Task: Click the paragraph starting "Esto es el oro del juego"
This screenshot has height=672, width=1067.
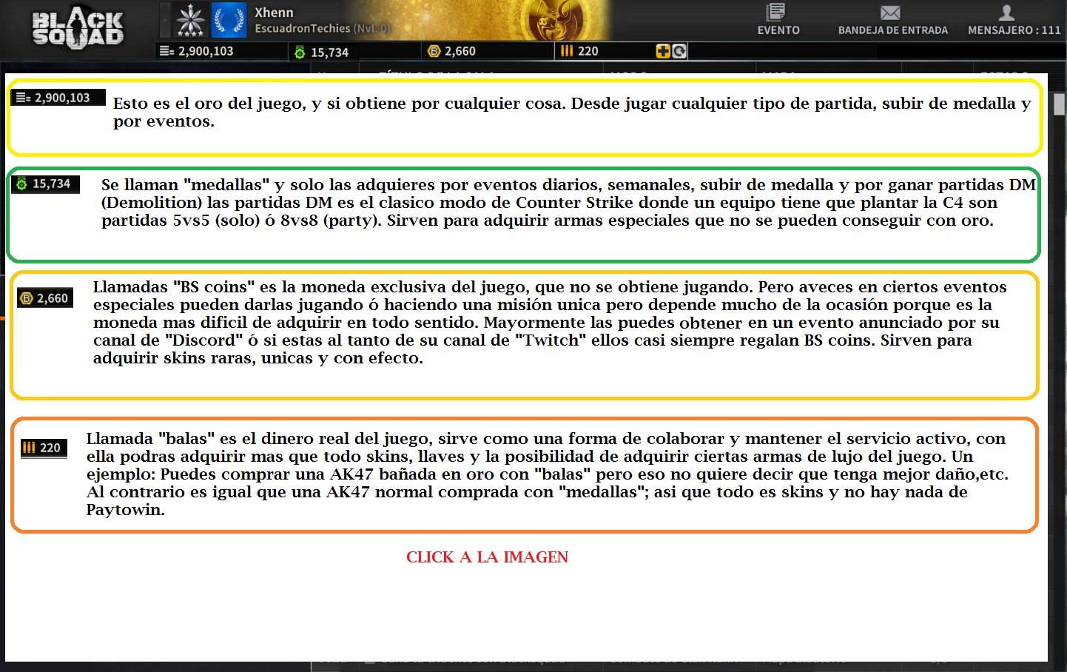Action: 571,112
